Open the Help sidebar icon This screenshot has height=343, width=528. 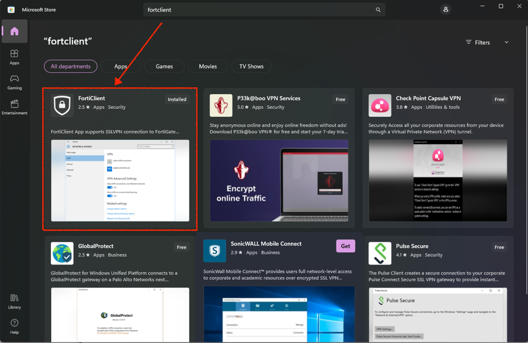14,327
